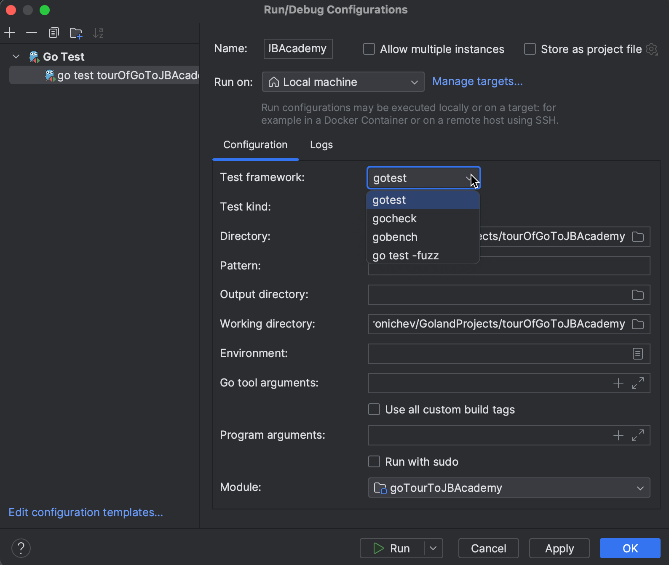Open the Run on Local machine dropdown

tap(343, 82)
